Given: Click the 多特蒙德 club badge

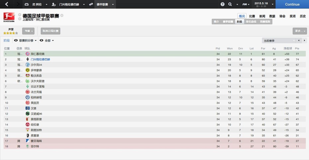Looking at the screenshot, I should click(x=28, y=70).
